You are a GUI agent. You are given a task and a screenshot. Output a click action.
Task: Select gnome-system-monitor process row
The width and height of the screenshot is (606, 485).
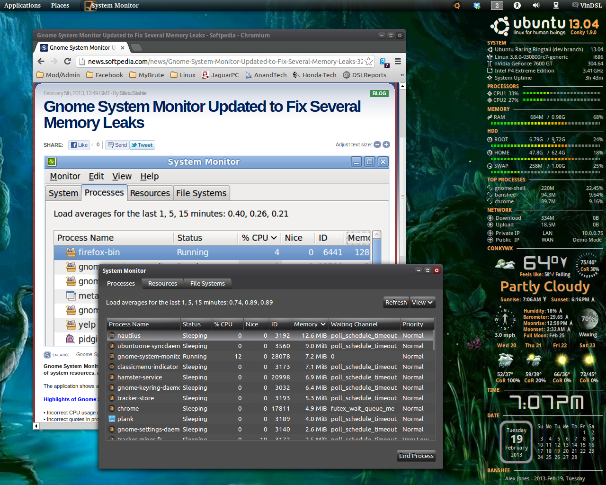click(x=270, y=356)
